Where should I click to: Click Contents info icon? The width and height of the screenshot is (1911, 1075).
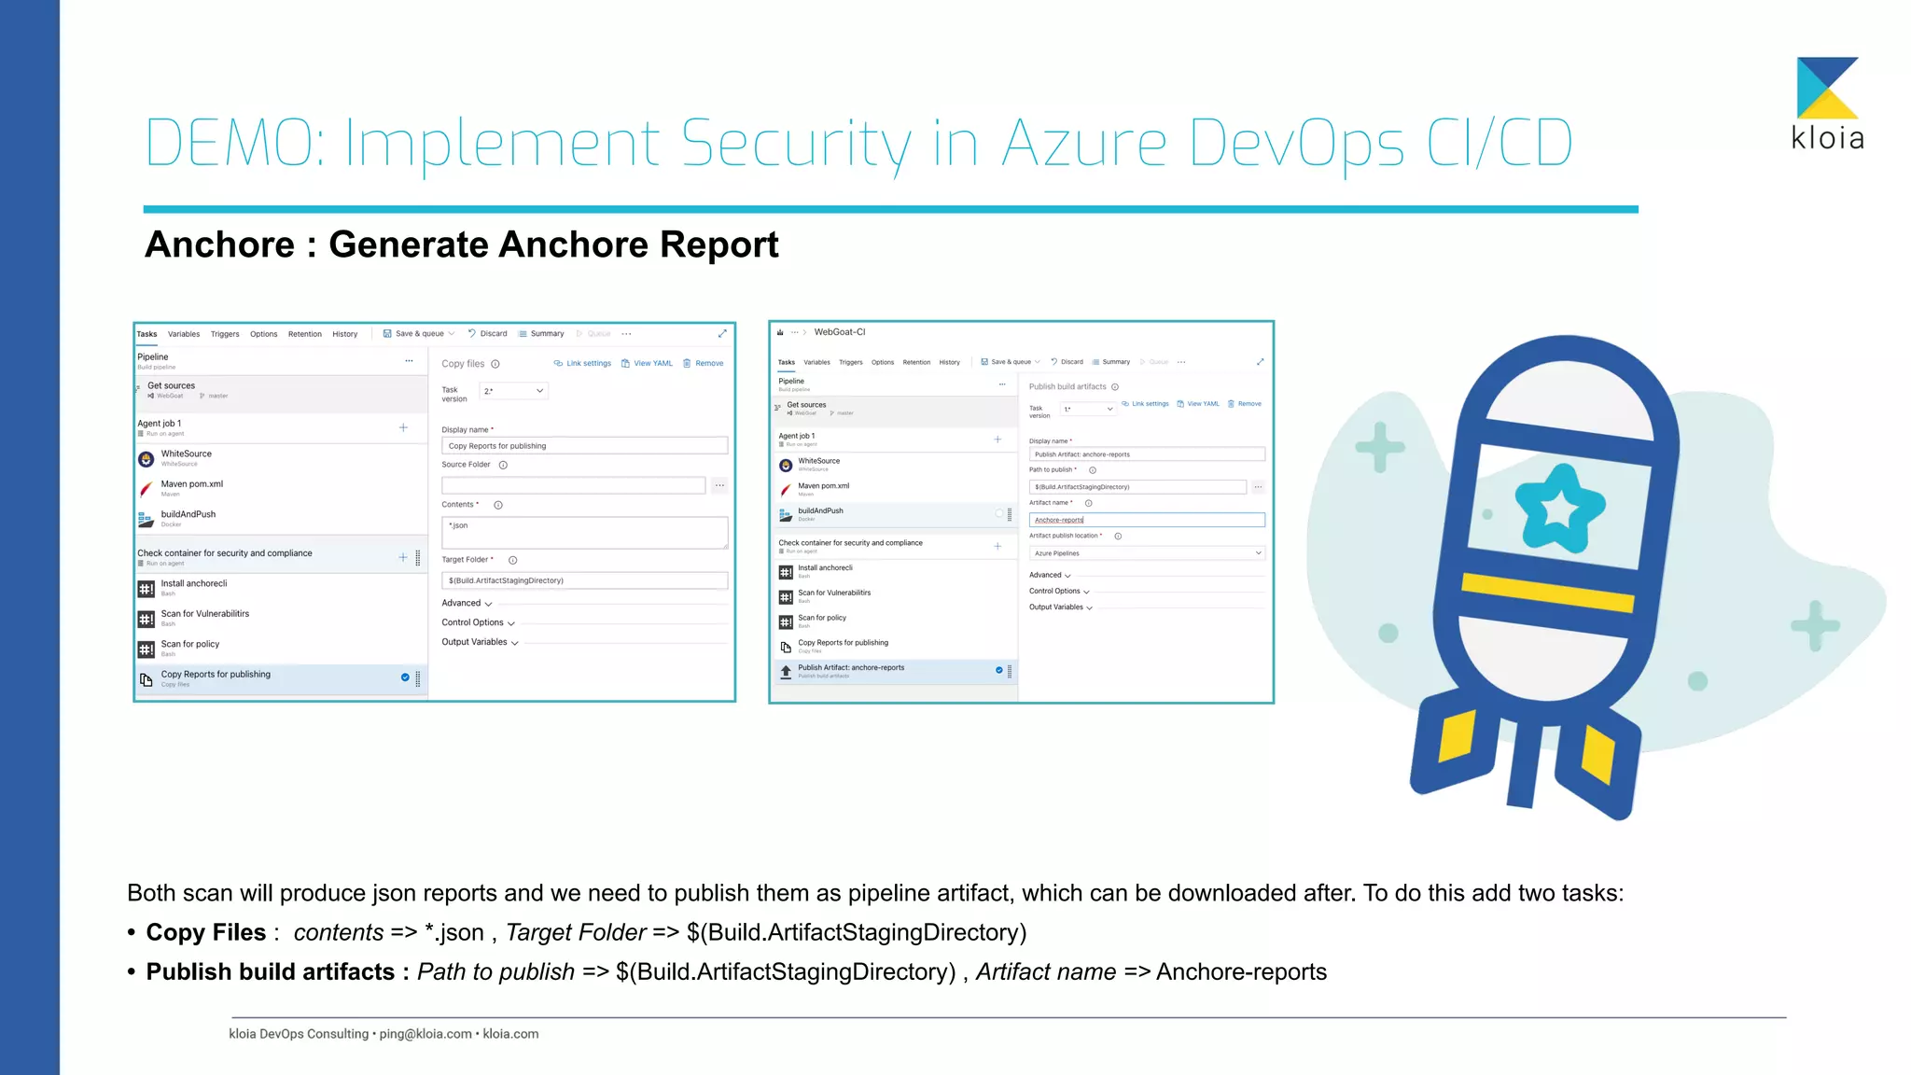coord(498,505)
